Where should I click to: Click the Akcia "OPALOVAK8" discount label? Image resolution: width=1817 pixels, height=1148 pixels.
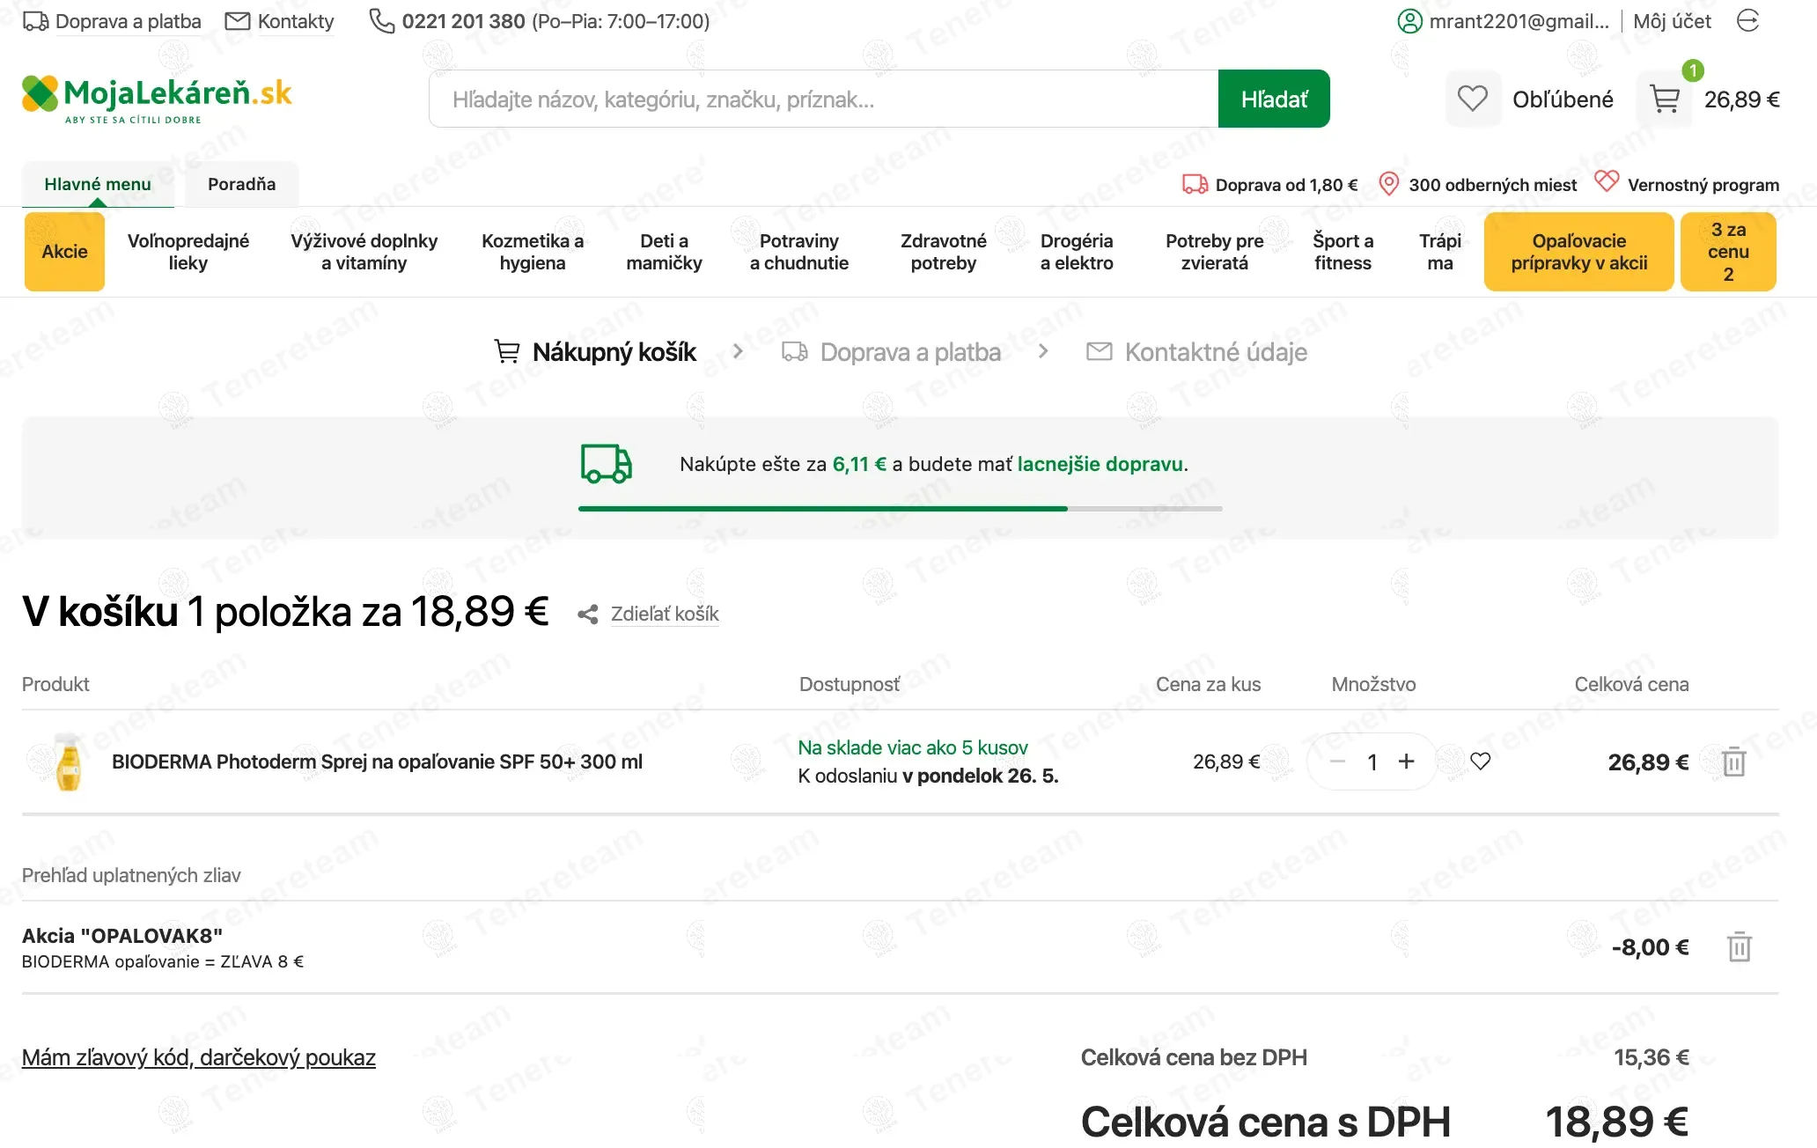pyautogui.click(x=122, y=936)
